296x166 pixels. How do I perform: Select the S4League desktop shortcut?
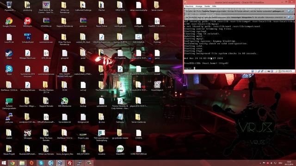coord(28,134)
